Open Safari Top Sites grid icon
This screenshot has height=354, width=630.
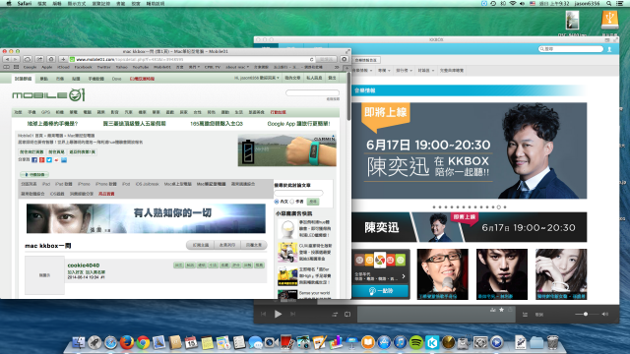[x=16, y=67]
